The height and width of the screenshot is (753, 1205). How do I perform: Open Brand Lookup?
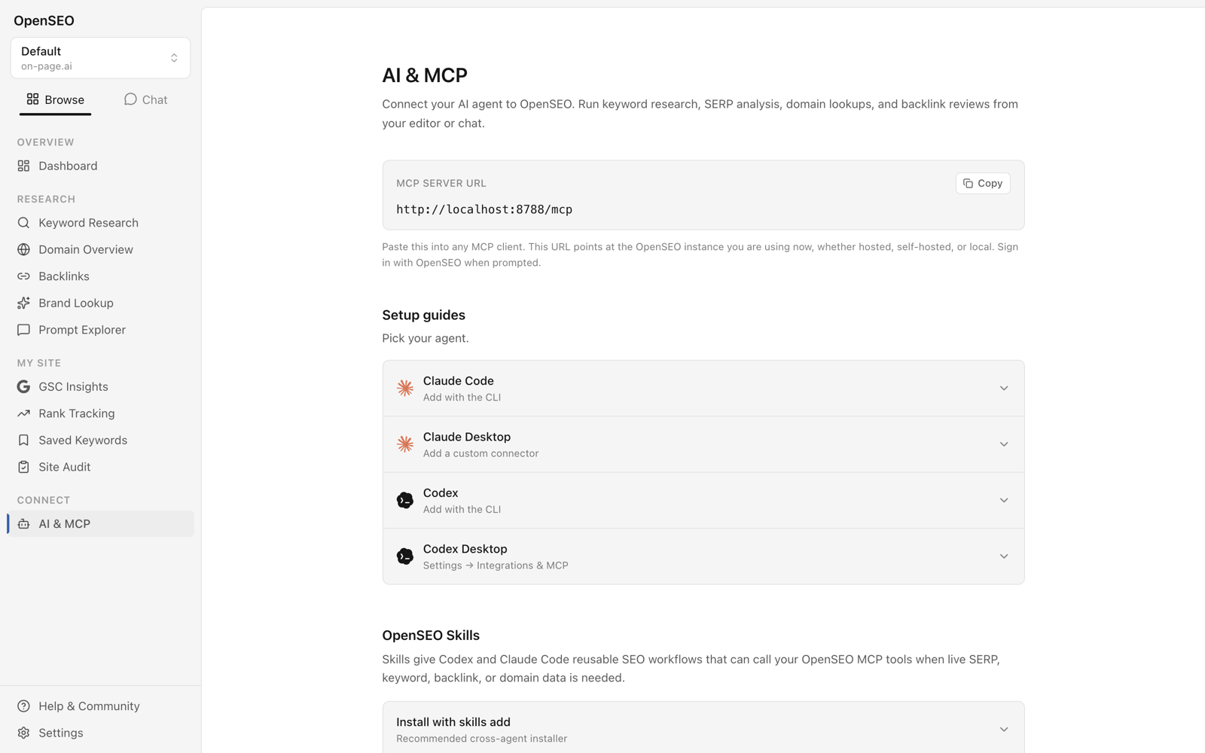click(101, 303)
